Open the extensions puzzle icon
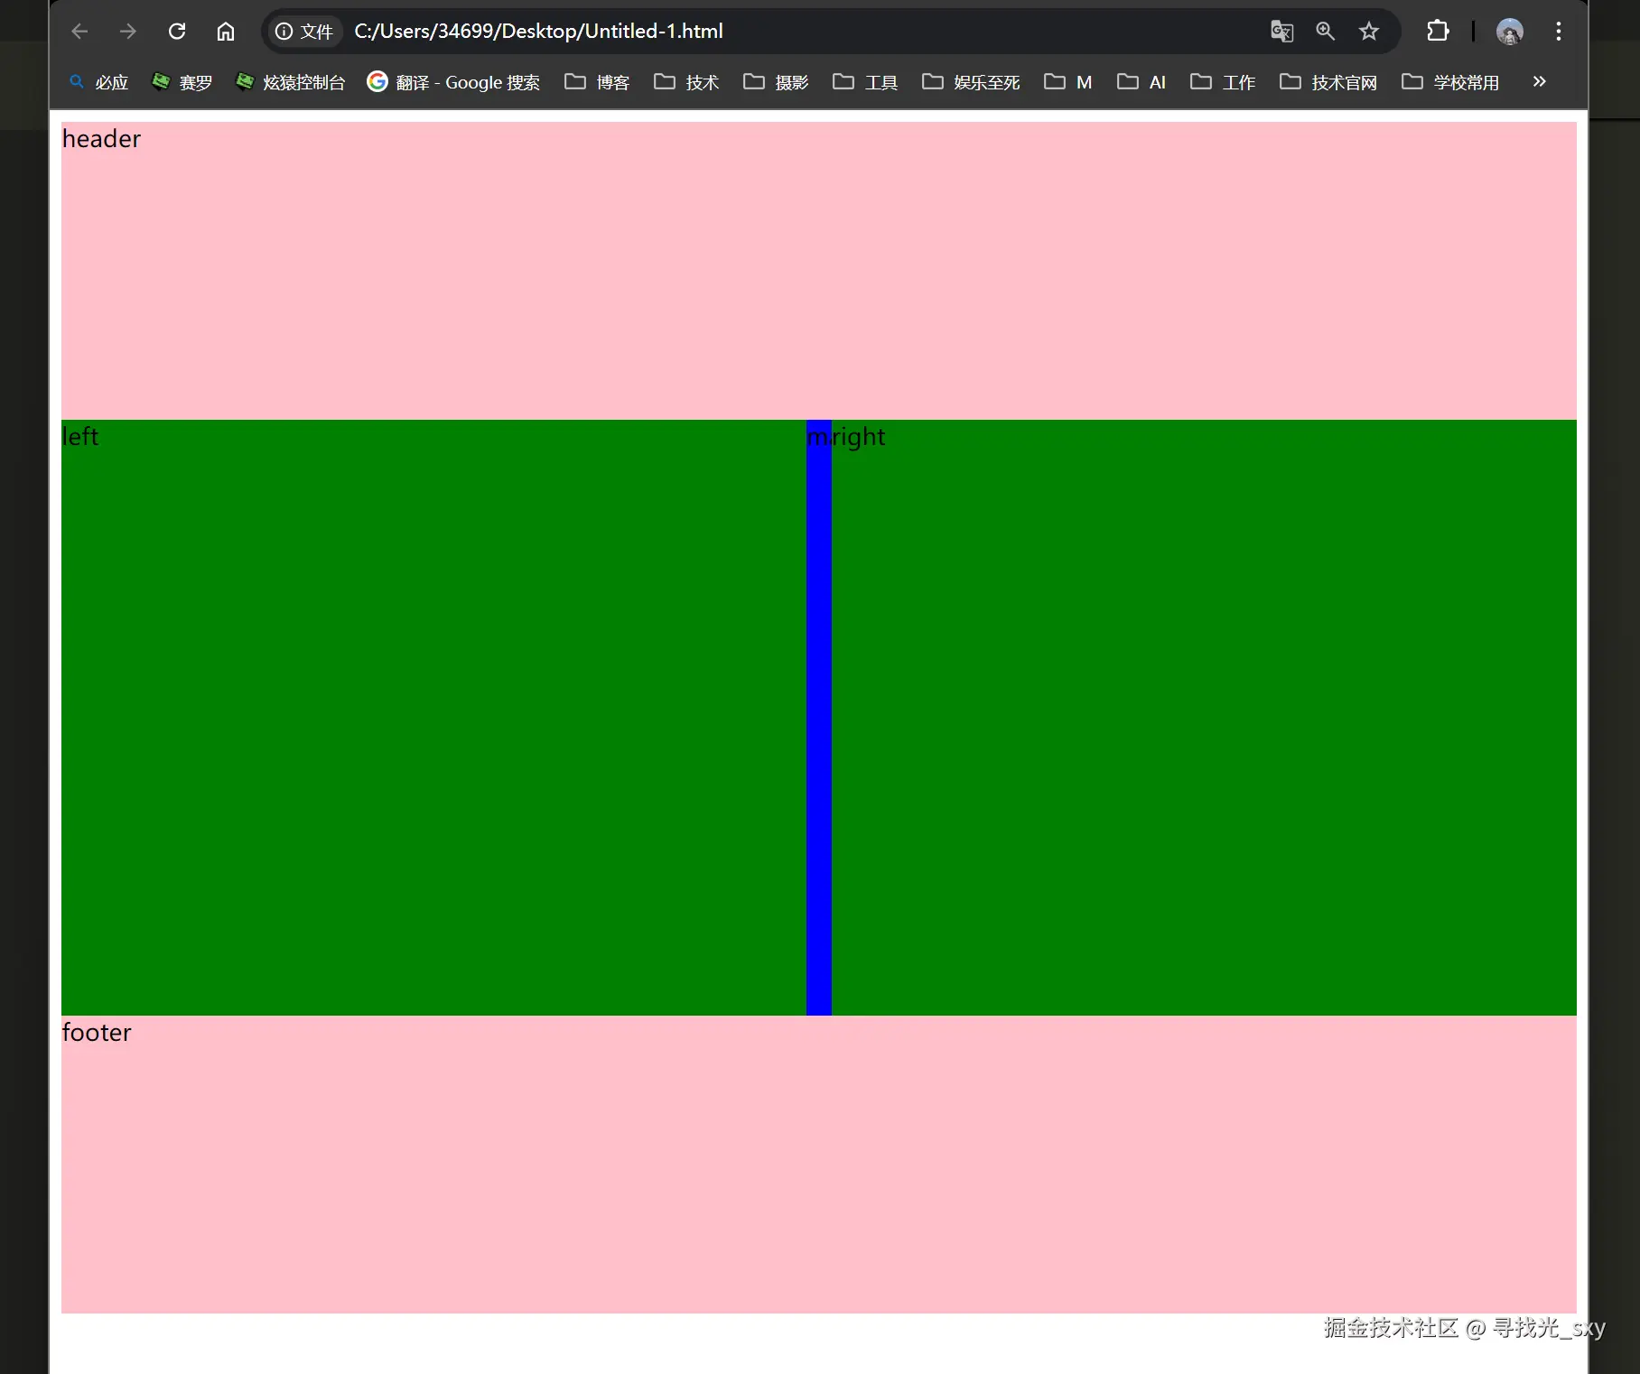1640x1374 pixels. pyautogui.click(x=1438, y=31)
